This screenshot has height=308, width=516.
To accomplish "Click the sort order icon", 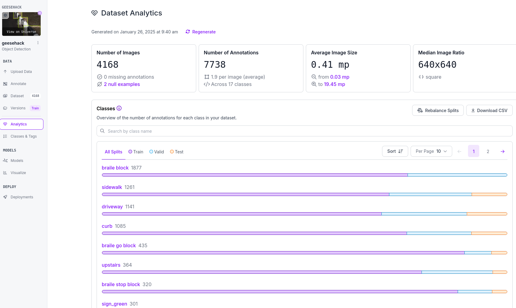I will tap(401, 151).
